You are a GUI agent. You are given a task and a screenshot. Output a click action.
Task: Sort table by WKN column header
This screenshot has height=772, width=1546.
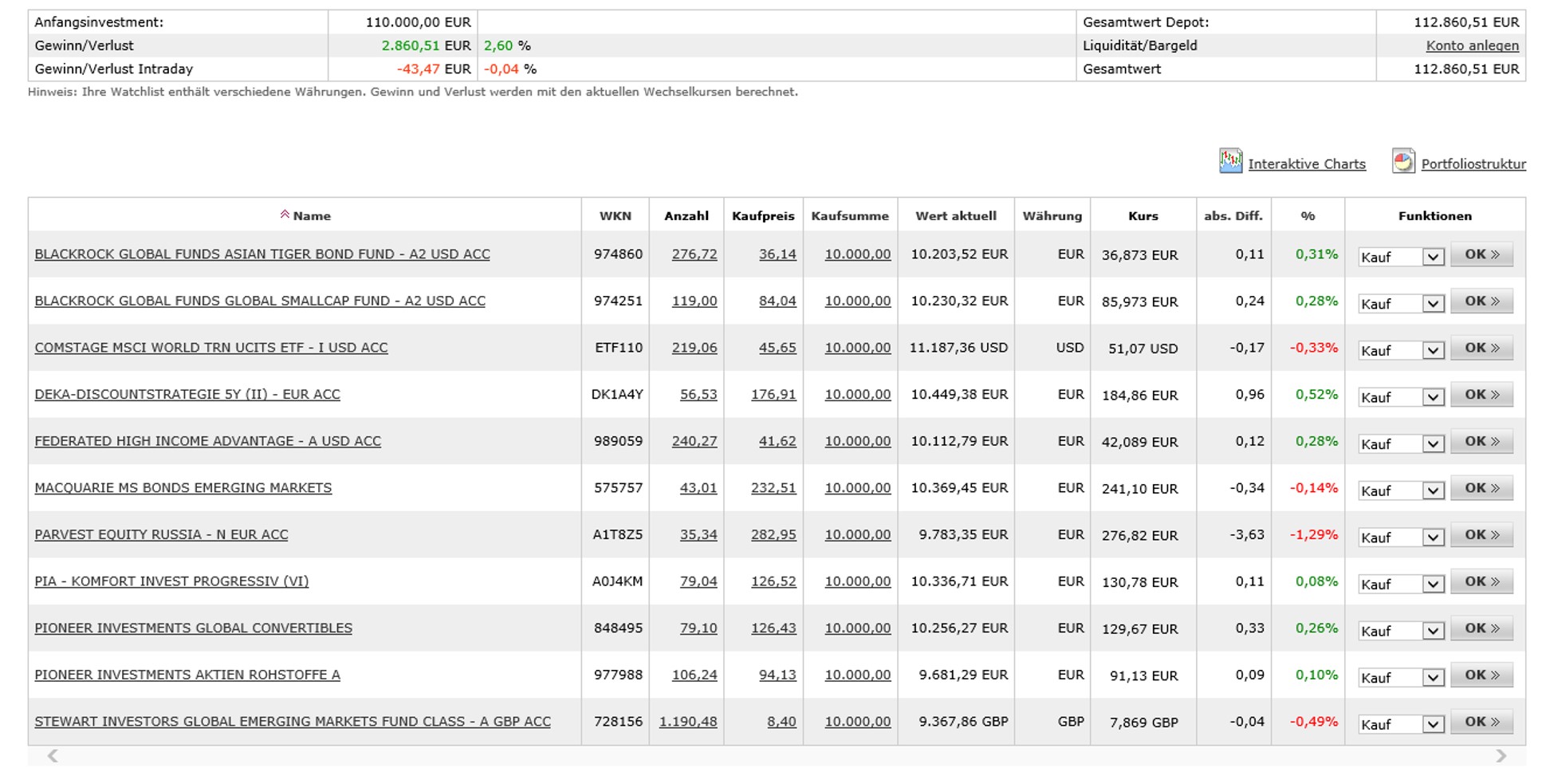click(x=615, y=216)
